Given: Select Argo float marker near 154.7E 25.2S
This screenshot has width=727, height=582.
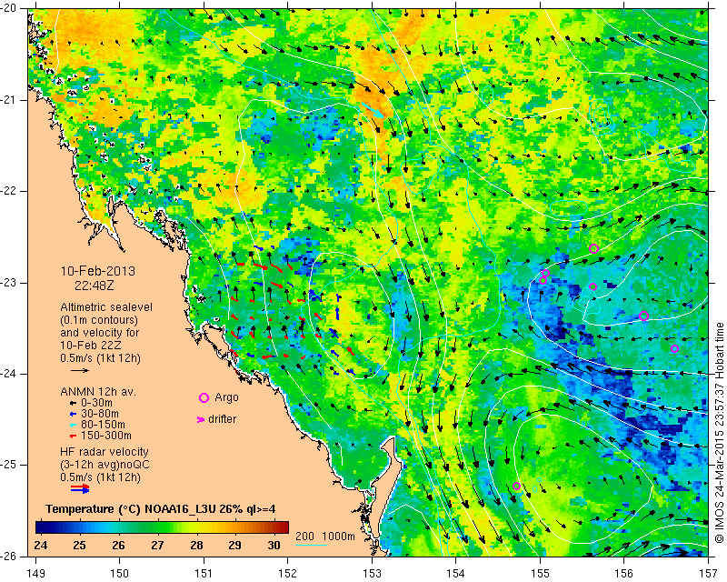Looking at the screenshot, I should 516,487.
